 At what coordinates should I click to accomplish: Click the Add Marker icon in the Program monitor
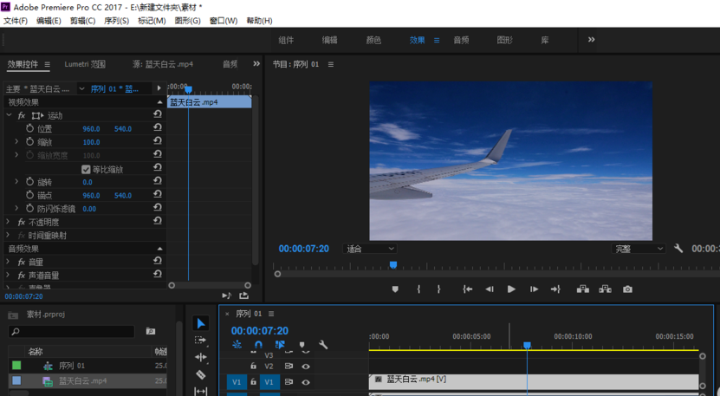[395, 289]
